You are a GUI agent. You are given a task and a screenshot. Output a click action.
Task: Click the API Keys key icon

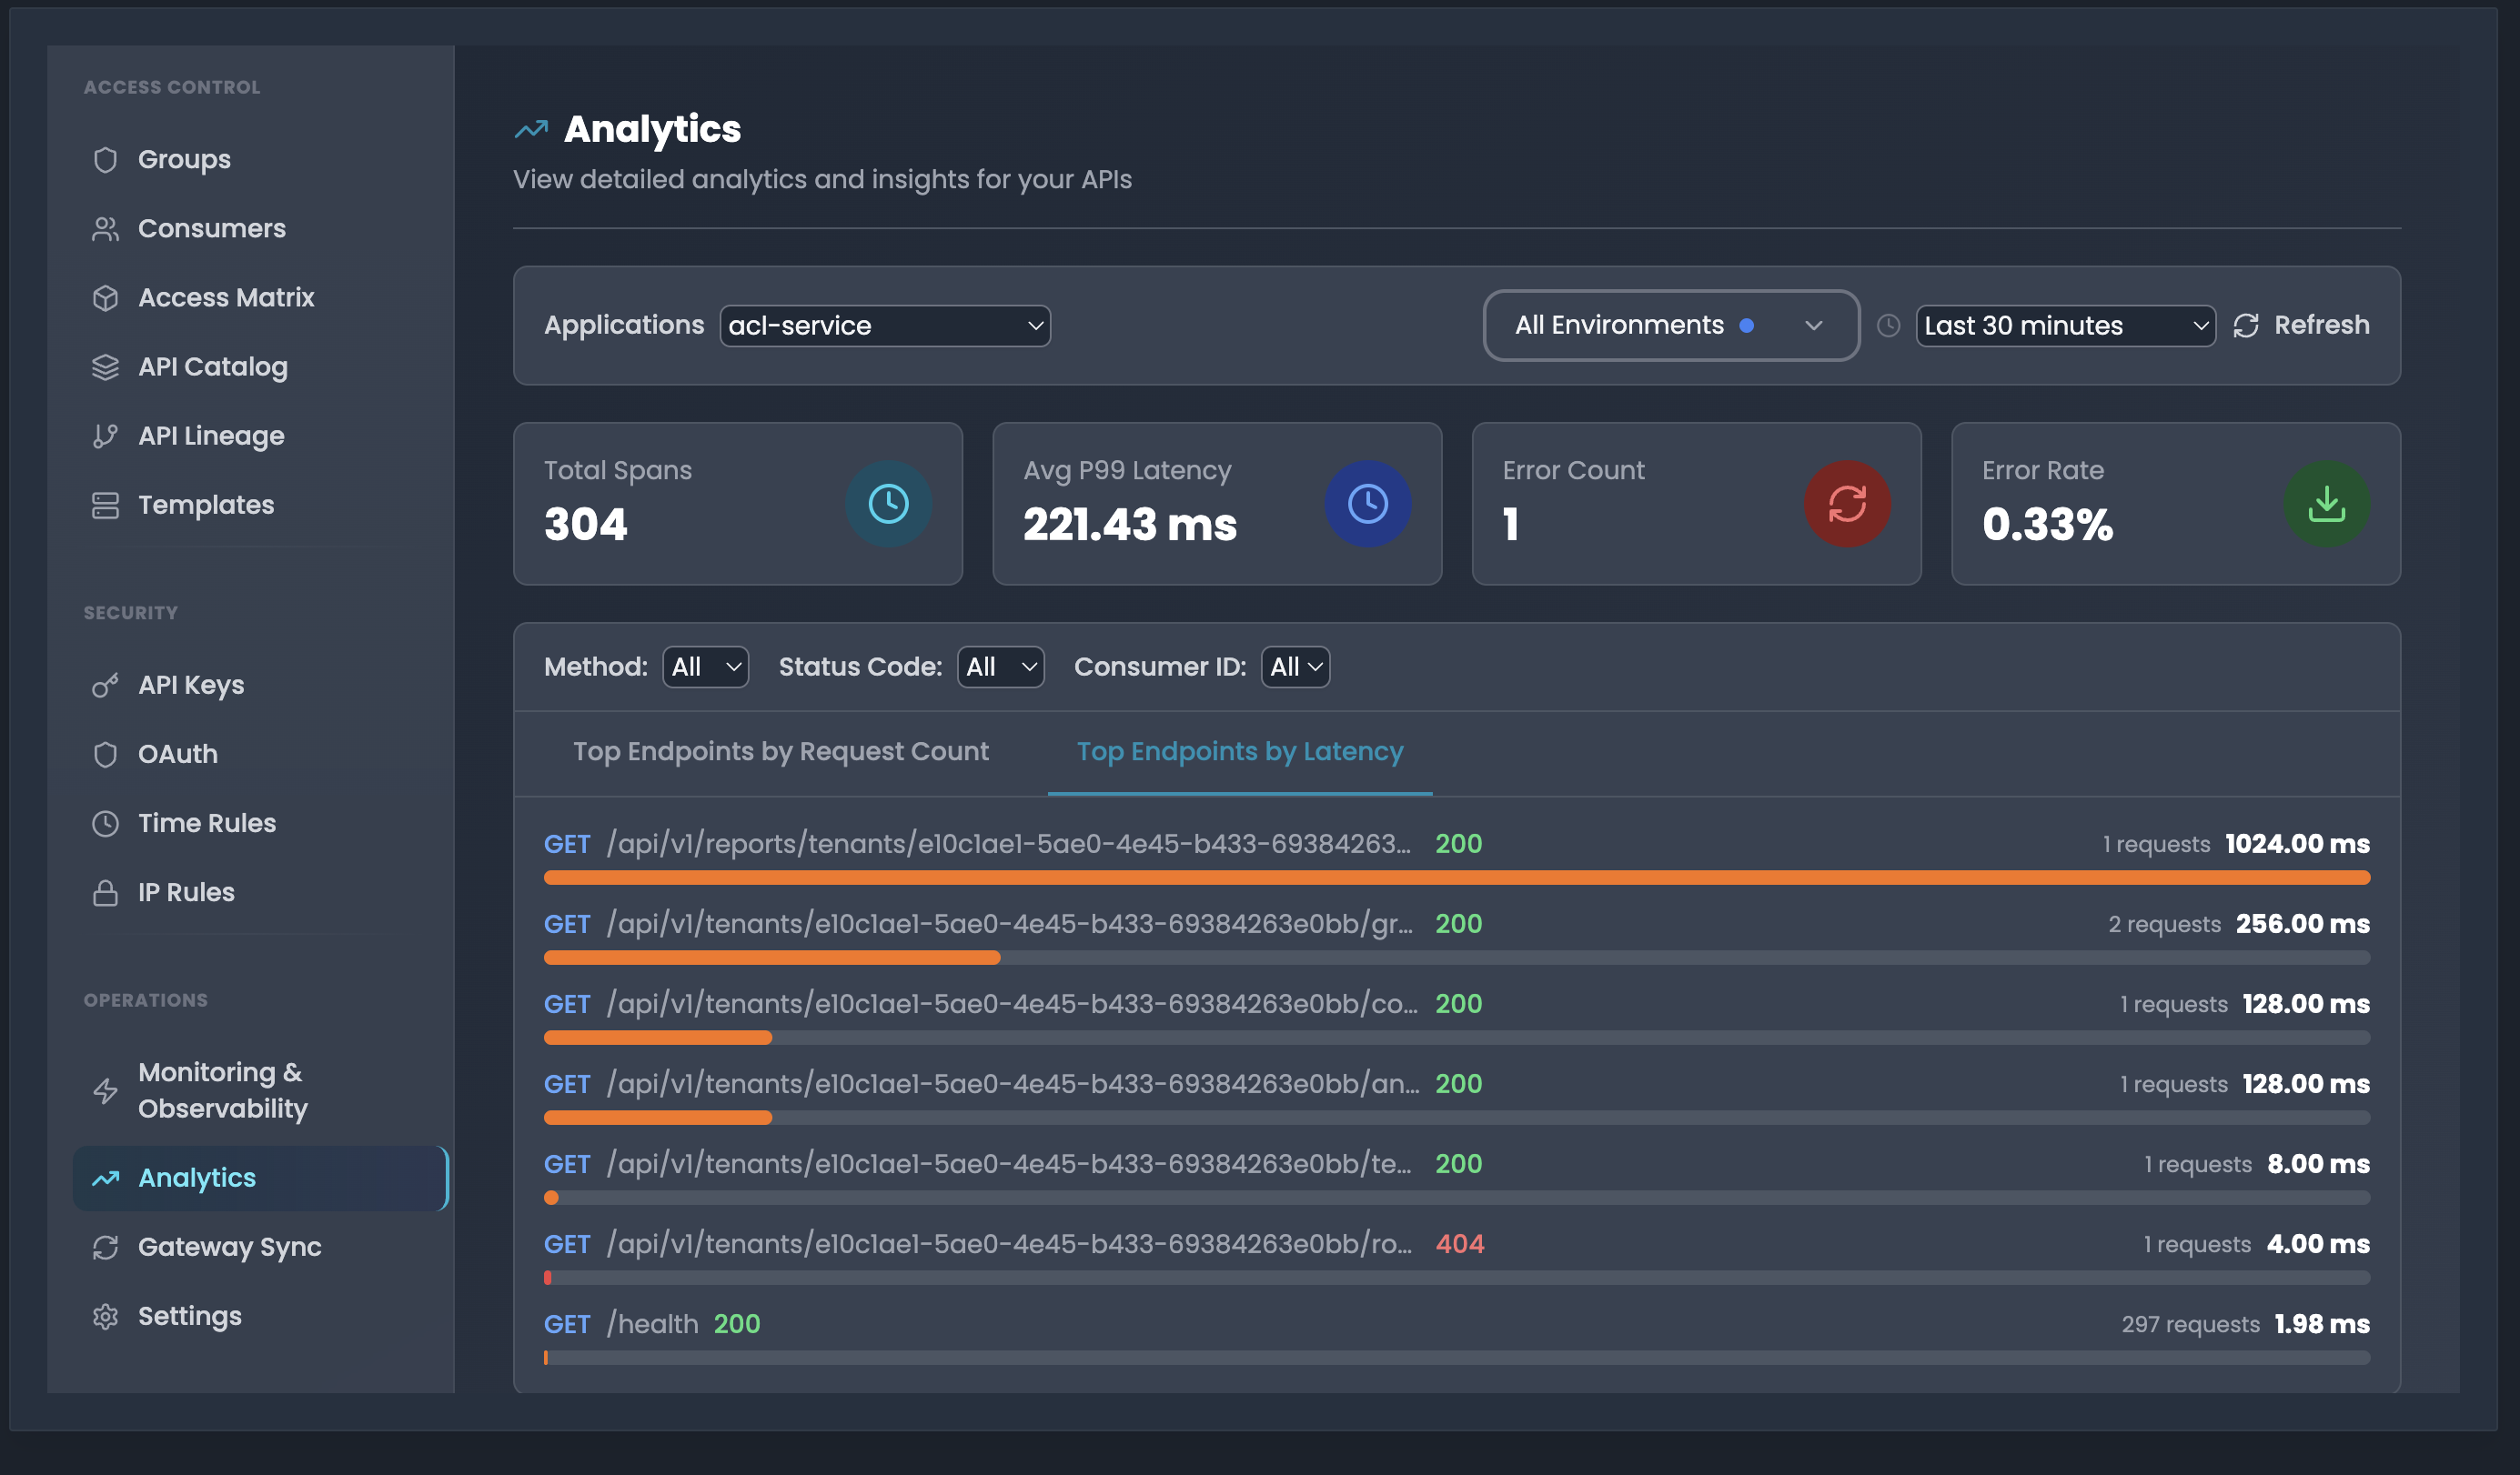click(105, 686)
